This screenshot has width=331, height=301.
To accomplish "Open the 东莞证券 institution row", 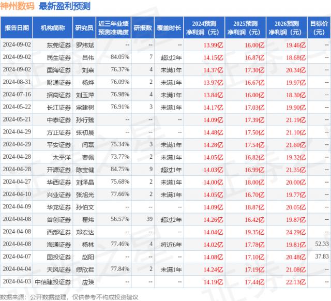I will click(57, 45).
